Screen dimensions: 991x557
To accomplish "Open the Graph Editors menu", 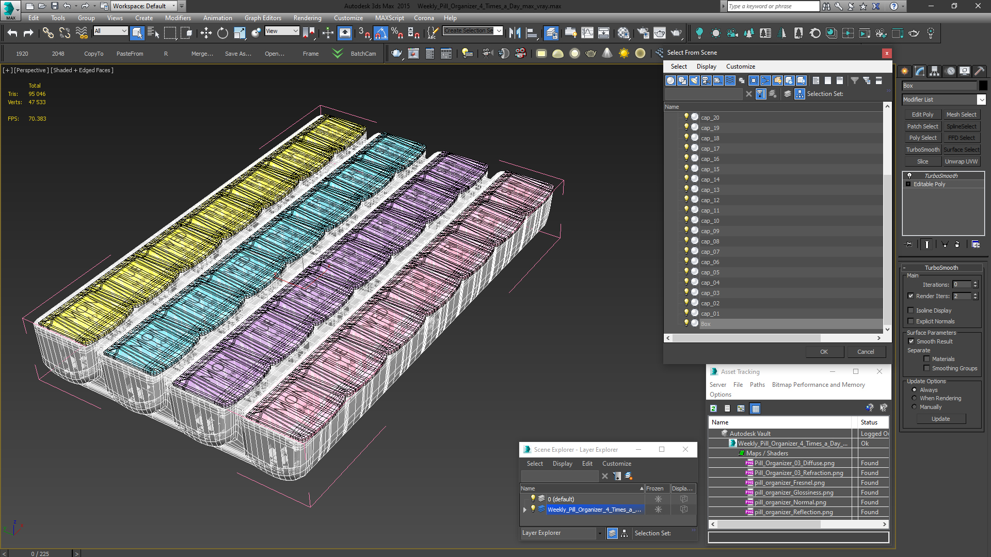I will [x=263, y=18].
